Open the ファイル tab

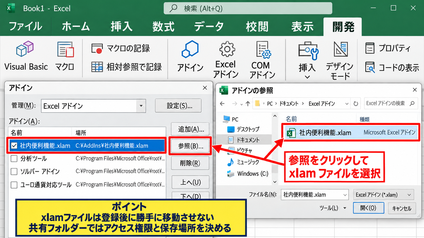tap(26, 27)
